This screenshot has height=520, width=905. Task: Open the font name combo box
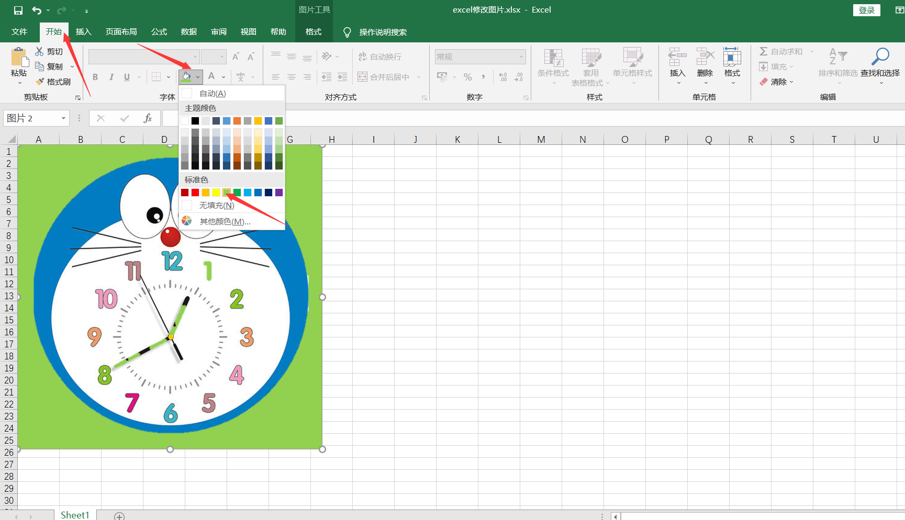144,56
